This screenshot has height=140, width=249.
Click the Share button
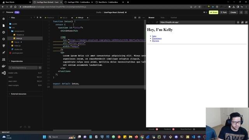coord(214,12)
